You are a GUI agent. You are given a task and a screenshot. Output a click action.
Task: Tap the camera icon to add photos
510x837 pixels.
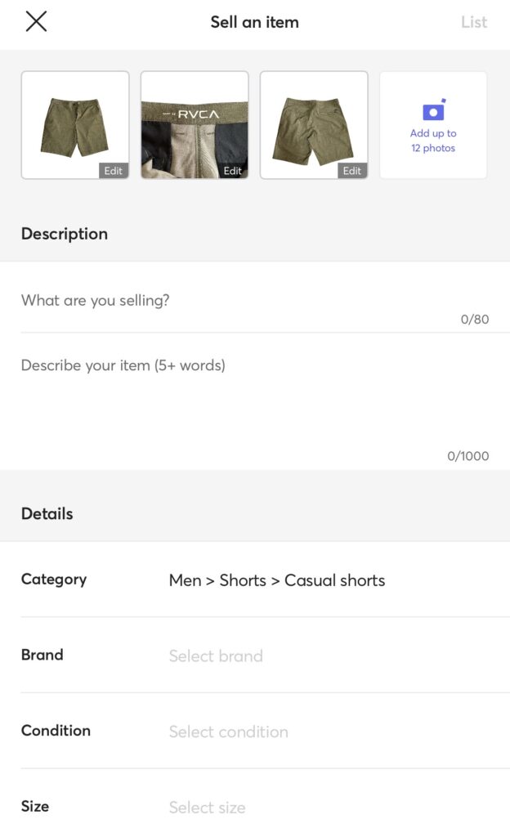click(x=433, y=110)
